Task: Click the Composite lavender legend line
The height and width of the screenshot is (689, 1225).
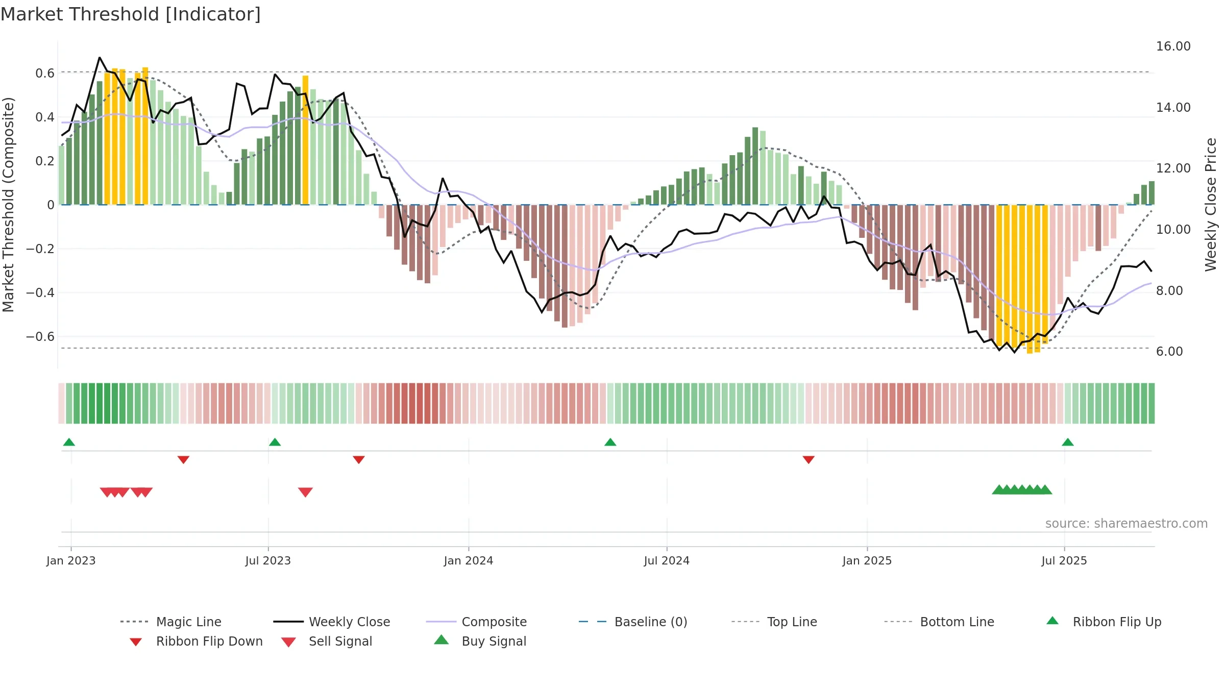Action: point(441,622)
